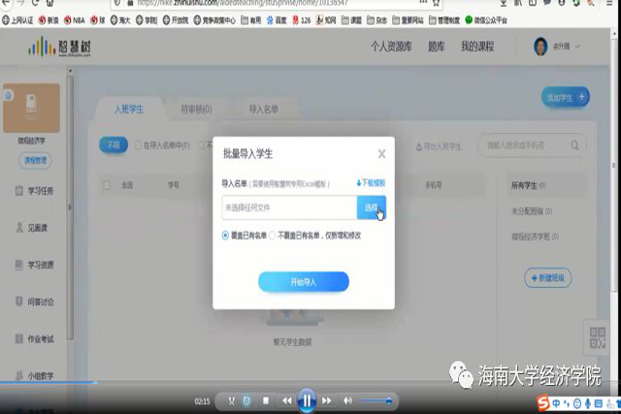Open 我的课程 in the top navigation
The width and height of the screenshot is (621, 414).
click(x=476, y=47)
